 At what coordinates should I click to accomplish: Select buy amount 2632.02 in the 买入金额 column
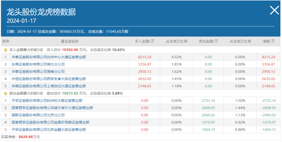[145, 79]
